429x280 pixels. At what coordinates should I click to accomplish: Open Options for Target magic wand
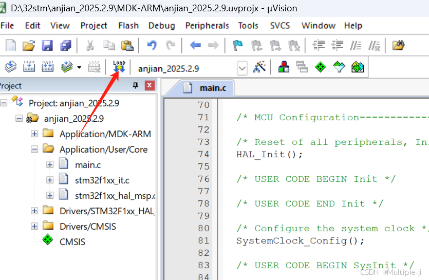pos(259,67)
